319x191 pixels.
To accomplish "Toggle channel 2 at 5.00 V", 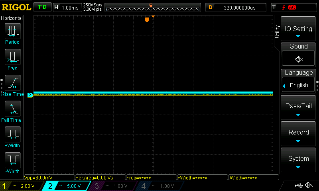I will 67,186.
